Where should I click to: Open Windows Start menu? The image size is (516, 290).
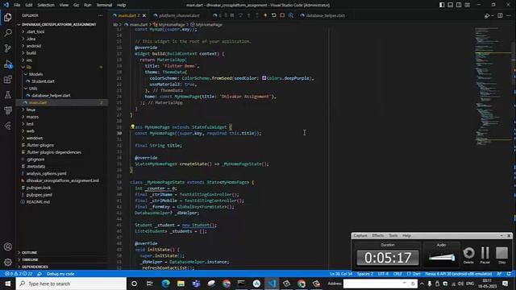[7, 284]
